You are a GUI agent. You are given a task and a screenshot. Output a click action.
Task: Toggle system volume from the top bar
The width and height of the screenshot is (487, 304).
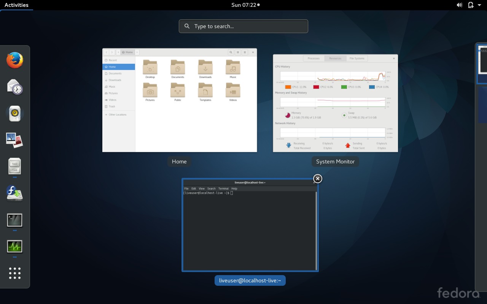[x=459, y=5]
